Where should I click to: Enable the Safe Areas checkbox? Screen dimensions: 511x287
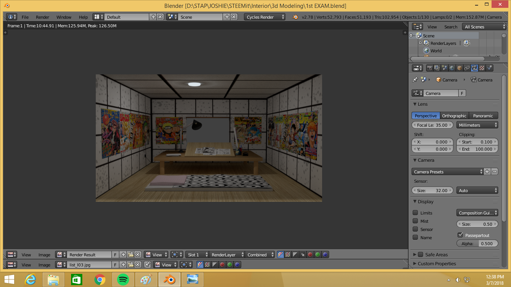[420, 254]
